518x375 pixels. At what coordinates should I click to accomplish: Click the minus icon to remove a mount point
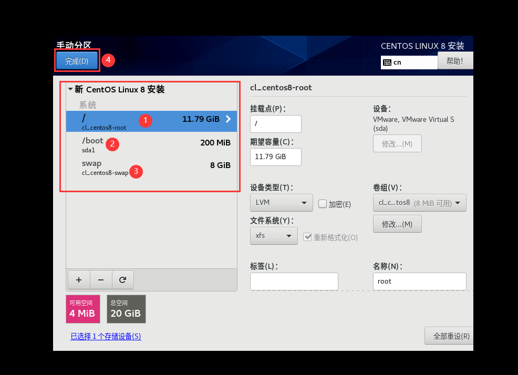[x=101, y=280]
